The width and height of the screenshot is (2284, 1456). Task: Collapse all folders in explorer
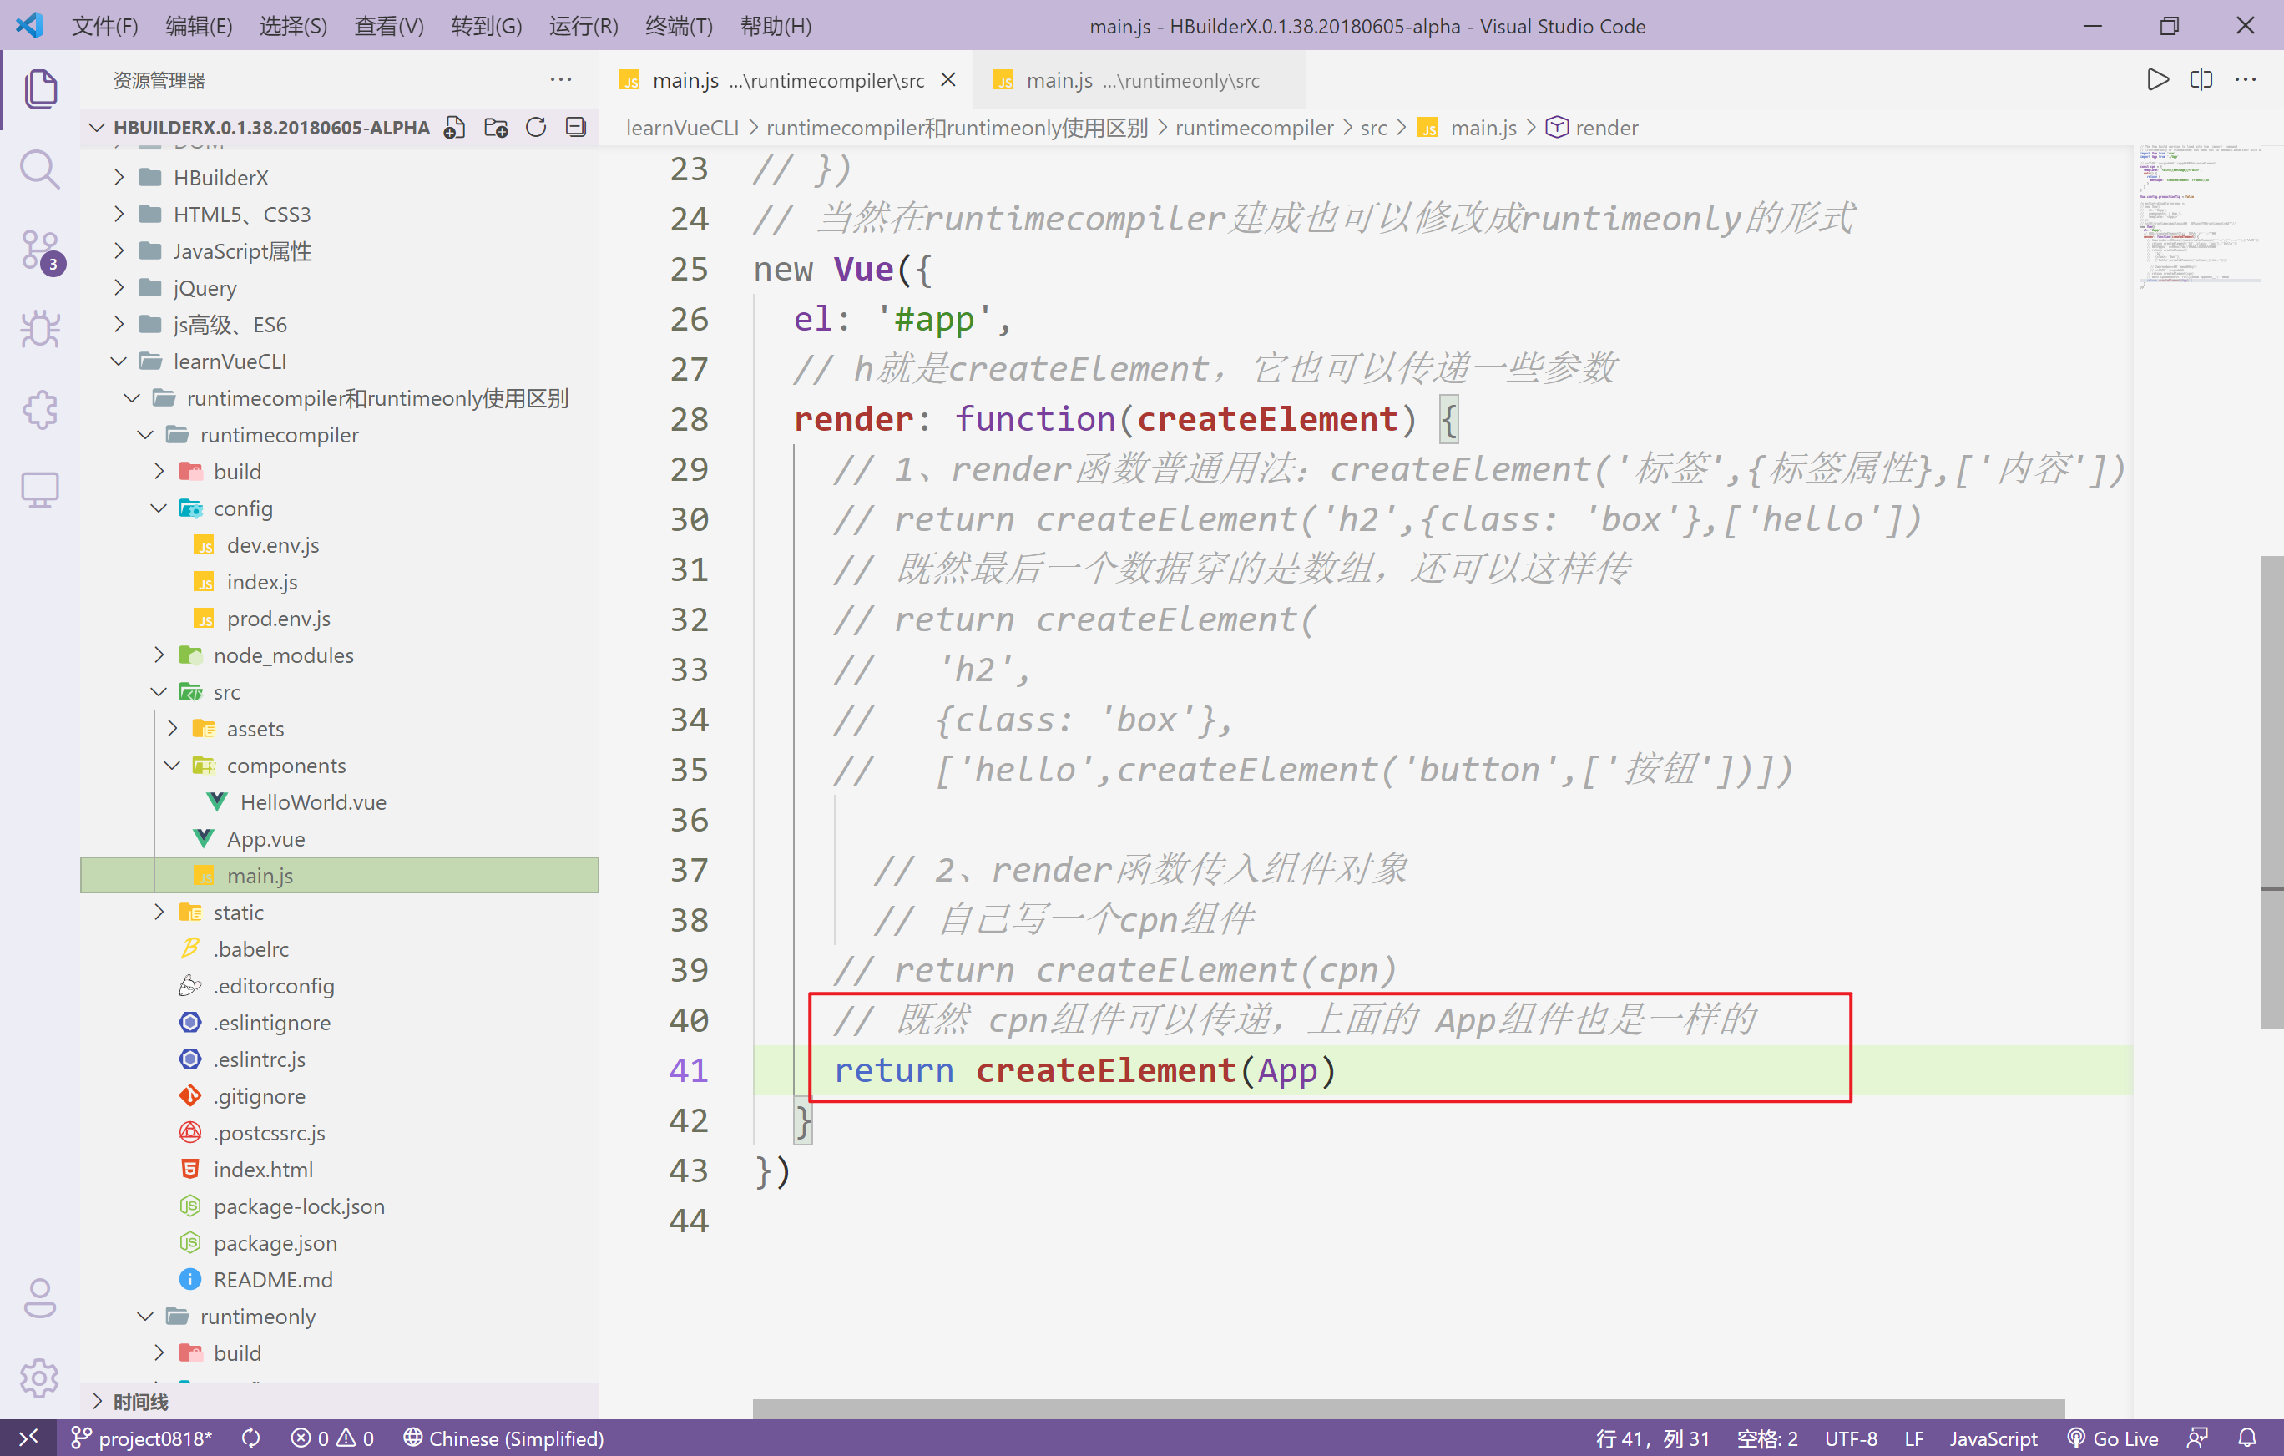tap(576, 127)
